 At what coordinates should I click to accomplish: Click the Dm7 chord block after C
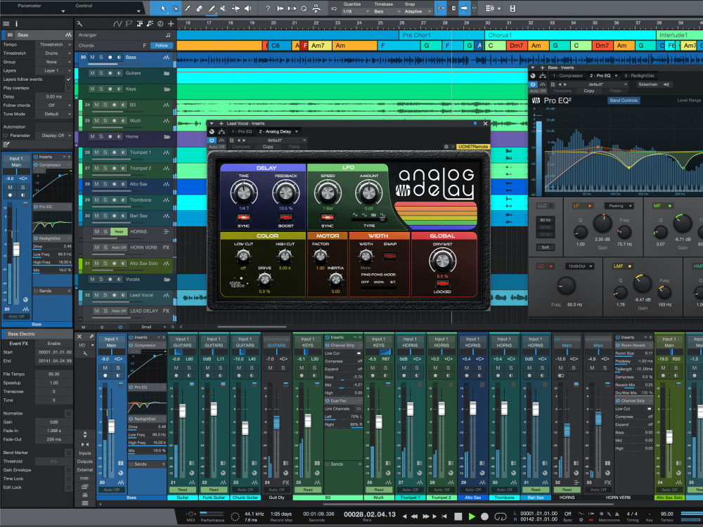pyautogui.click(x=517, y=45)
